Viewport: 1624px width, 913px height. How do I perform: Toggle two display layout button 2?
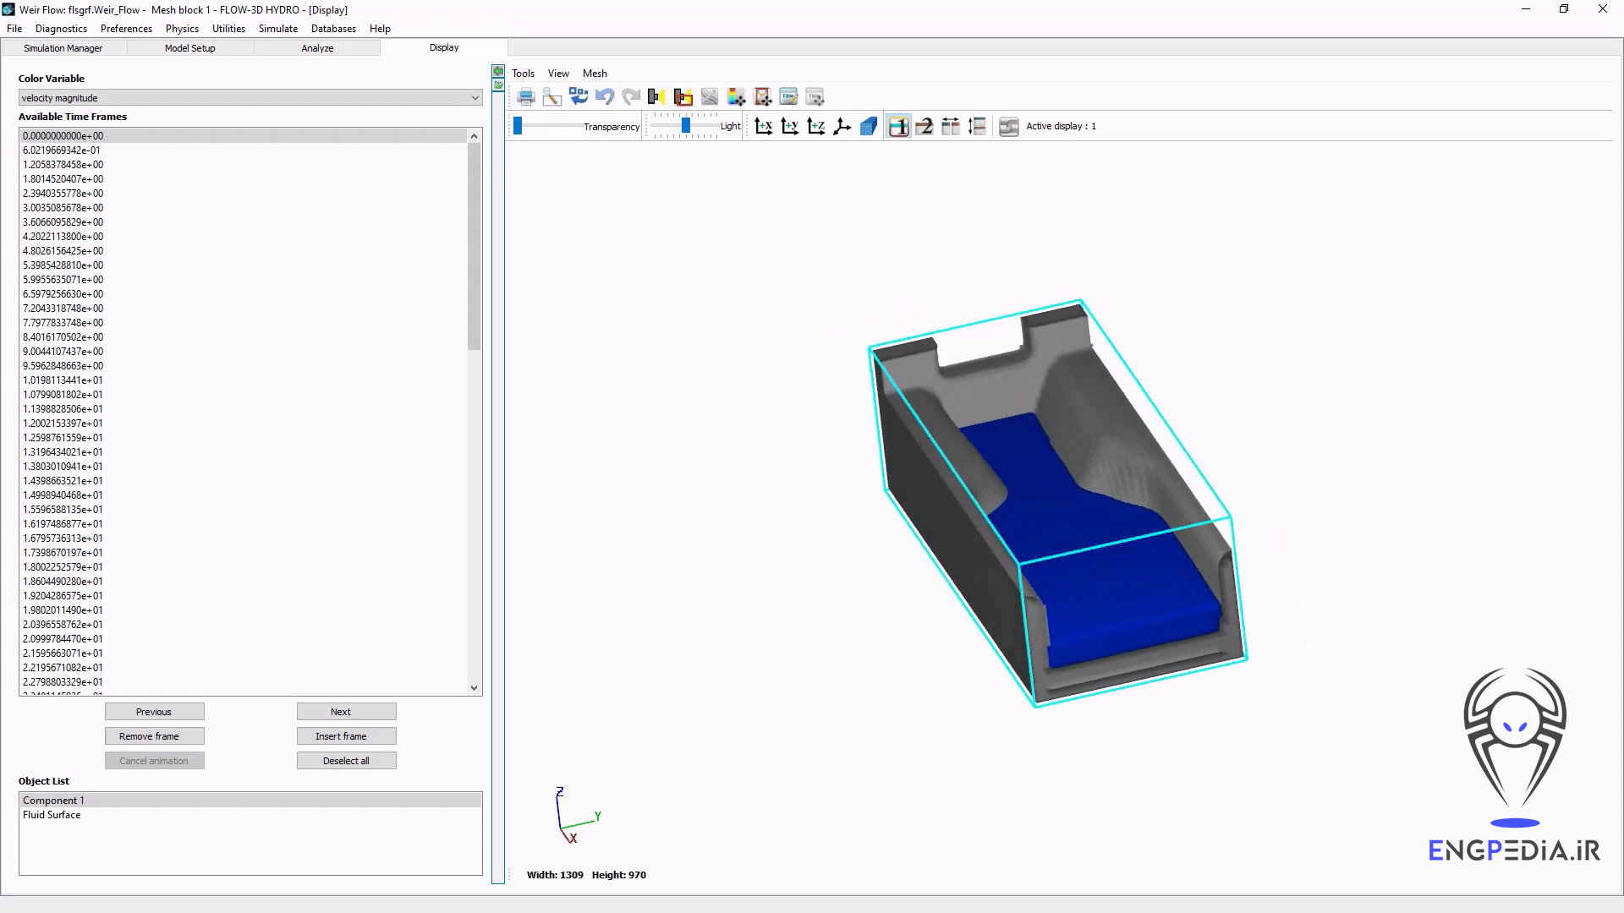924,127
